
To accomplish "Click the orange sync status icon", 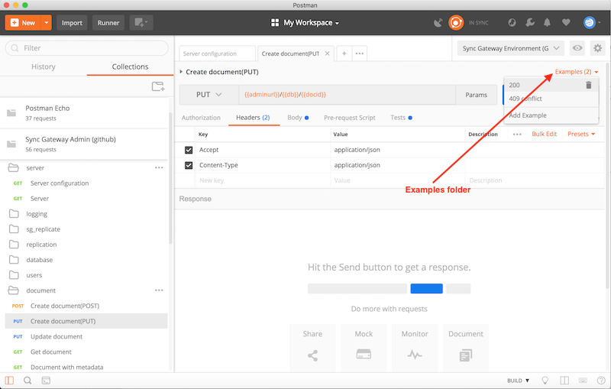I will pyautogui.click(x=456, y=23).
